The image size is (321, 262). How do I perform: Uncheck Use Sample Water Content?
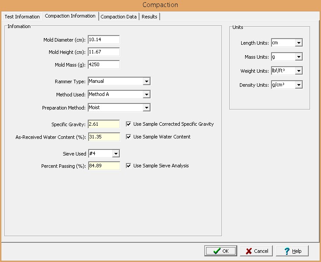click(x=129, y=137)
